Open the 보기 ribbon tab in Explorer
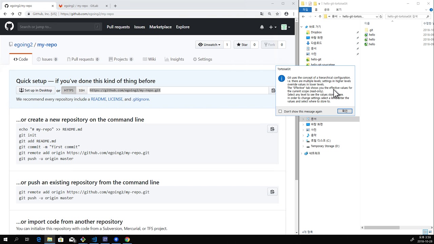 339,9
